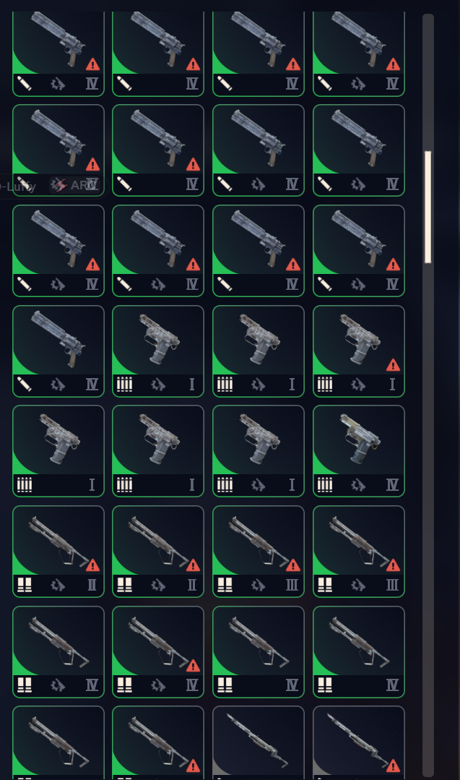Click the lightning bolt icon beside ARC
Image resolution: width=460 pixels, height=780 pixels.
pos(60,186)
